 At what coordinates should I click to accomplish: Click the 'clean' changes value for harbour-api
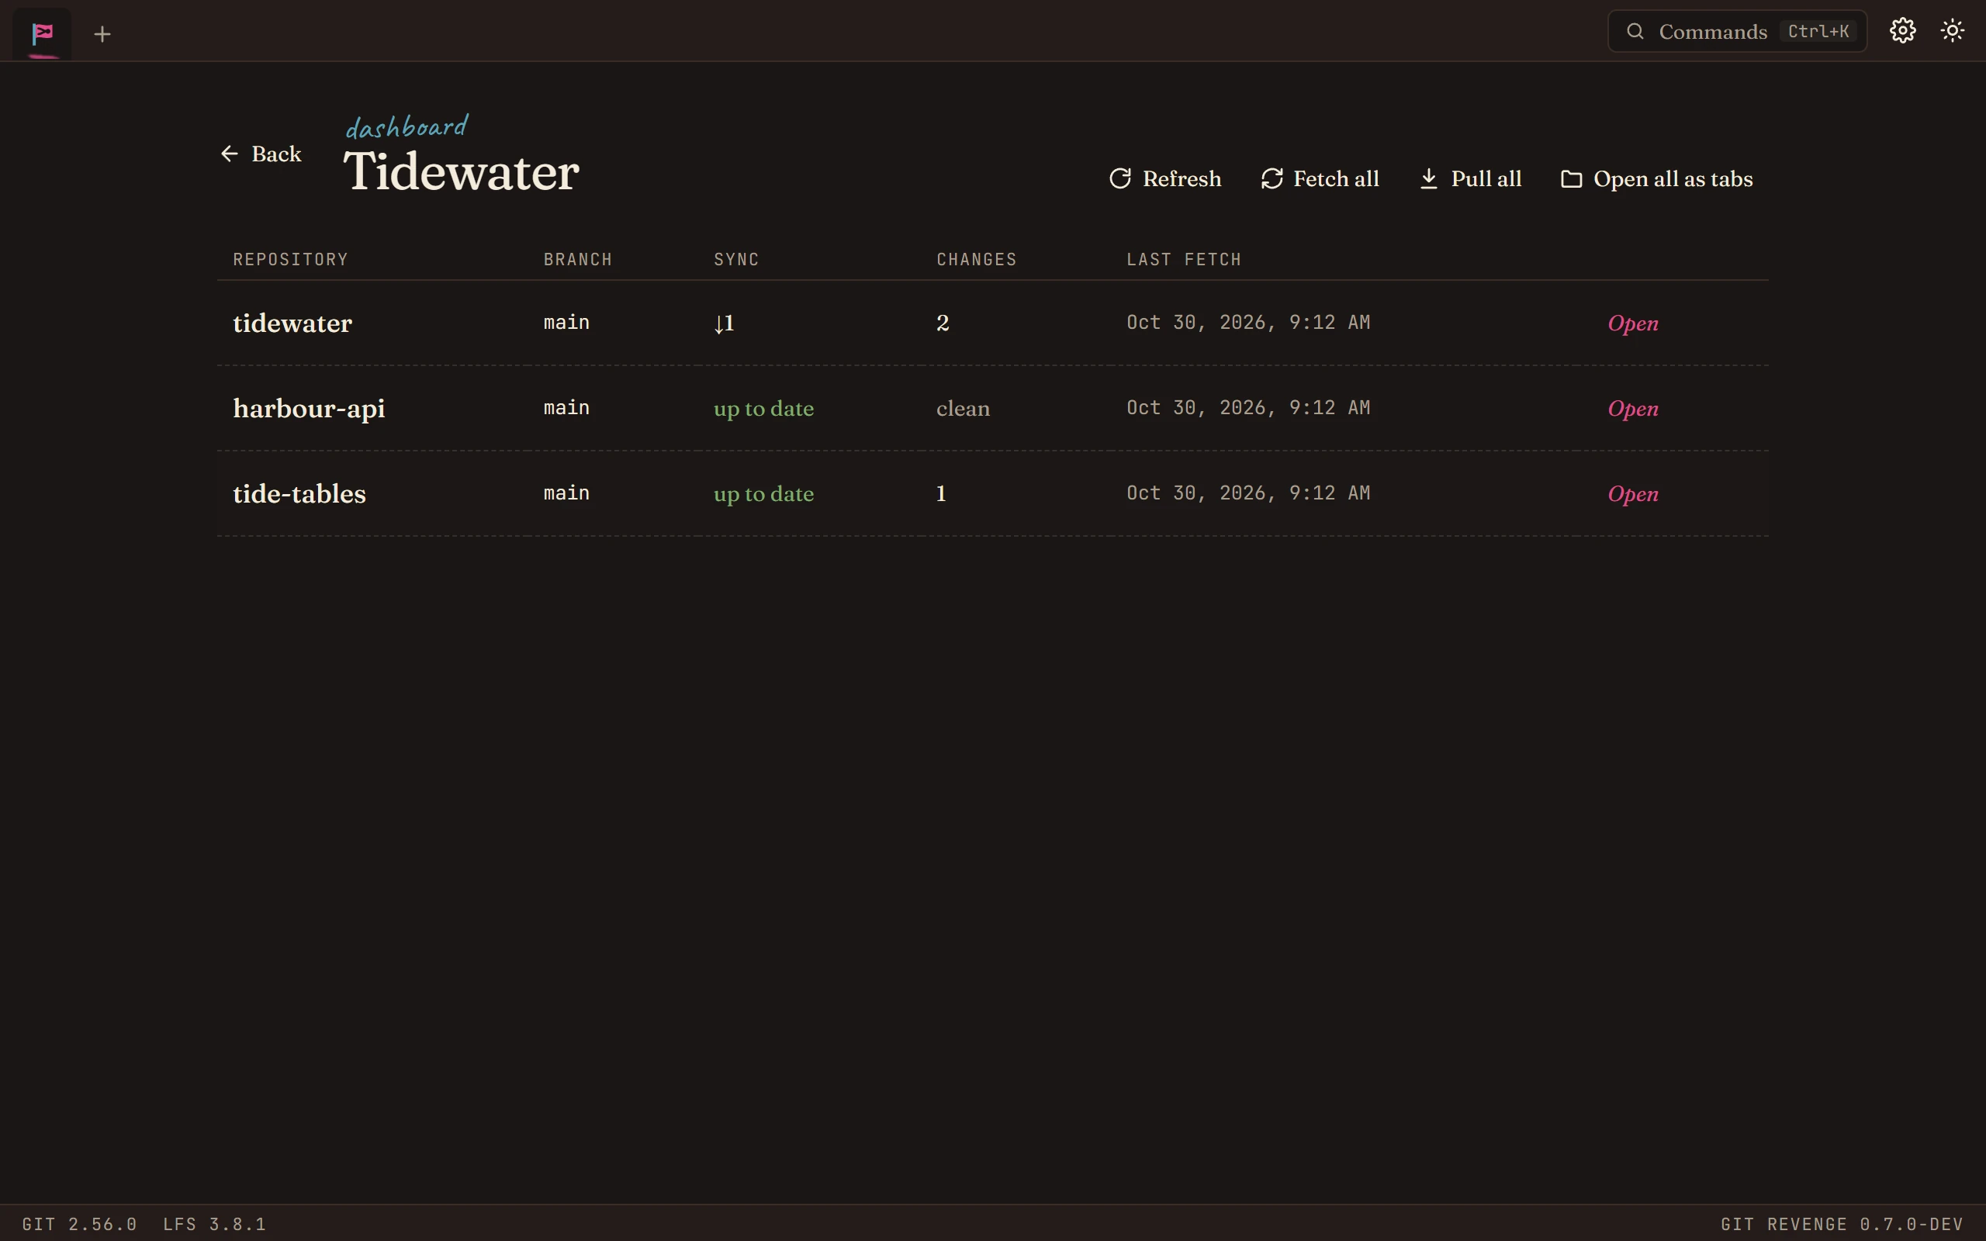click(963, 409)
